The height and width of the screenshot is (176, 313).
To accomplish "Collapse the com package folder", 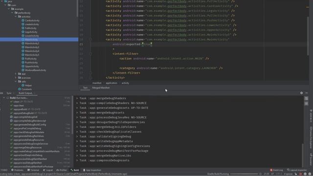I will [5, 5].
